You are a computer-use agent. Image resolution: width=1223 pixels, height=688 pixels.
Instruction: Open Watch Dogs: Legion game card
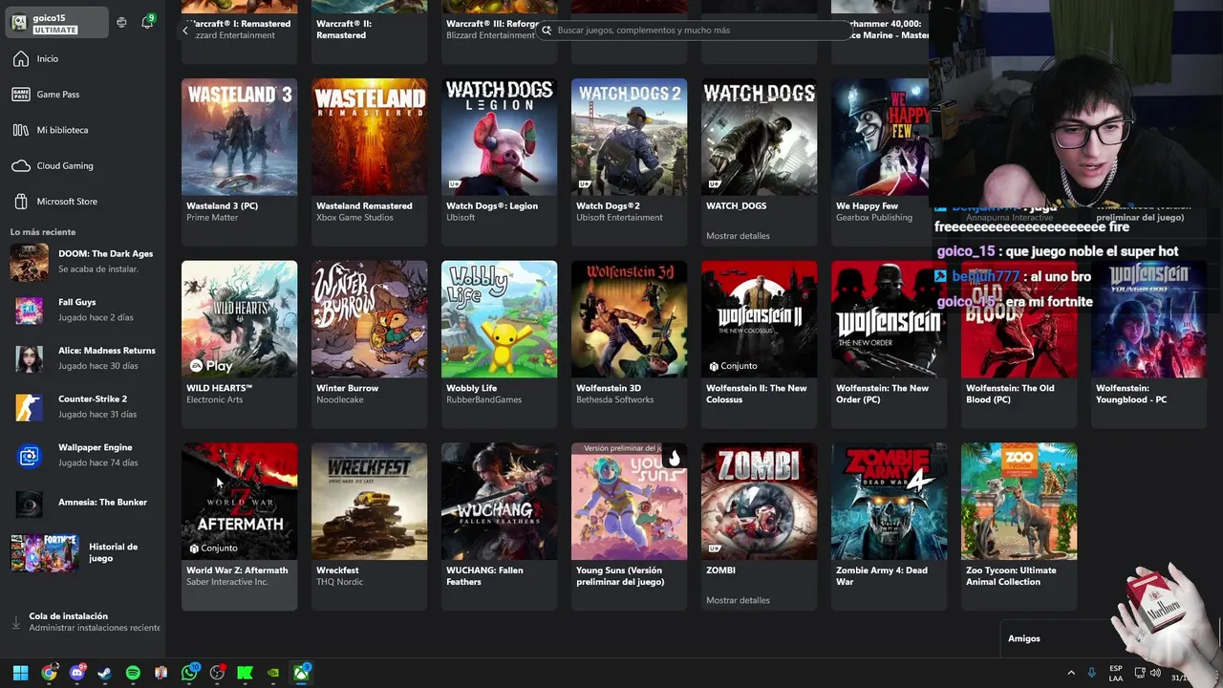[x=499, y=161]
